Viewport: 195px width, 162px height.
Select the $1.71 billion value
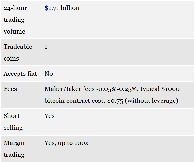(62, 8)
